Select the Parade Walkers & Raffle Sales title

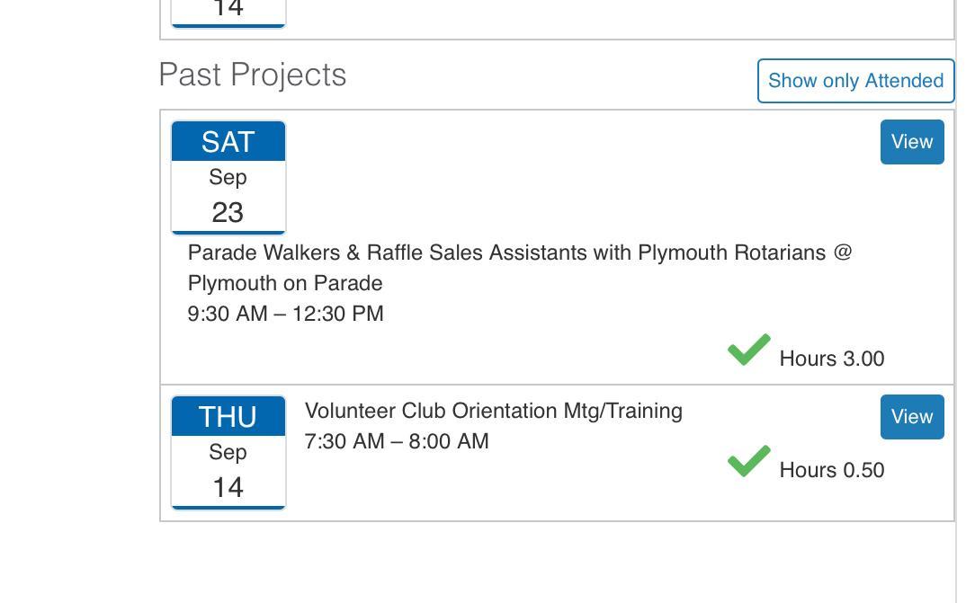click(519, 253)
